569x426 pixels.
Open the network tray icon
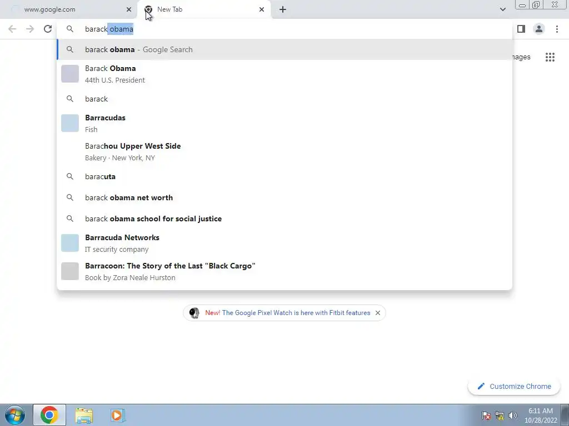click(x=500, y=415)
